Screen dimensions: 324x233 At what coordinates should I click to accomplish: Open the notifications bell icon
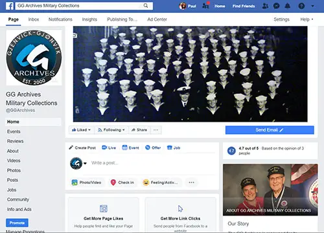pos(288,6)
